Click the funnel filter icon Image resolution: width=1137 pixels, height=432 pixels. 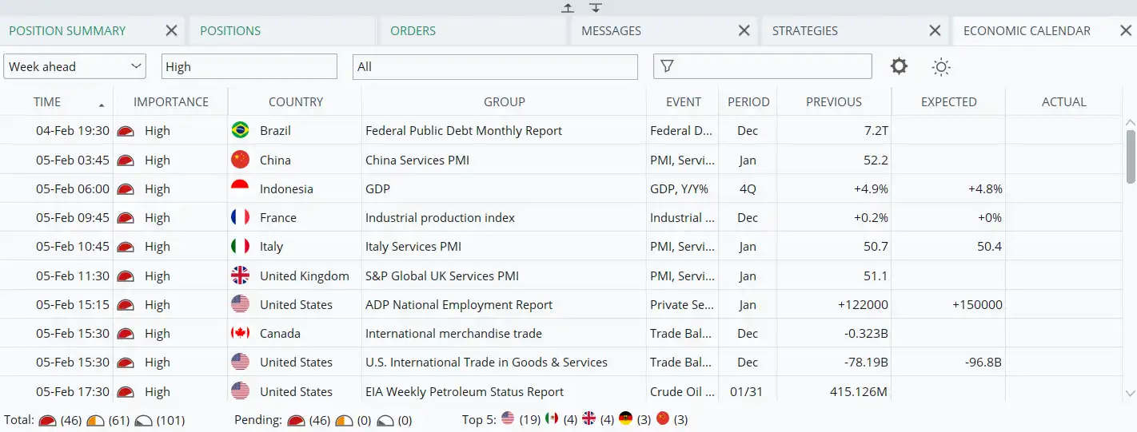tap(667, 66)
